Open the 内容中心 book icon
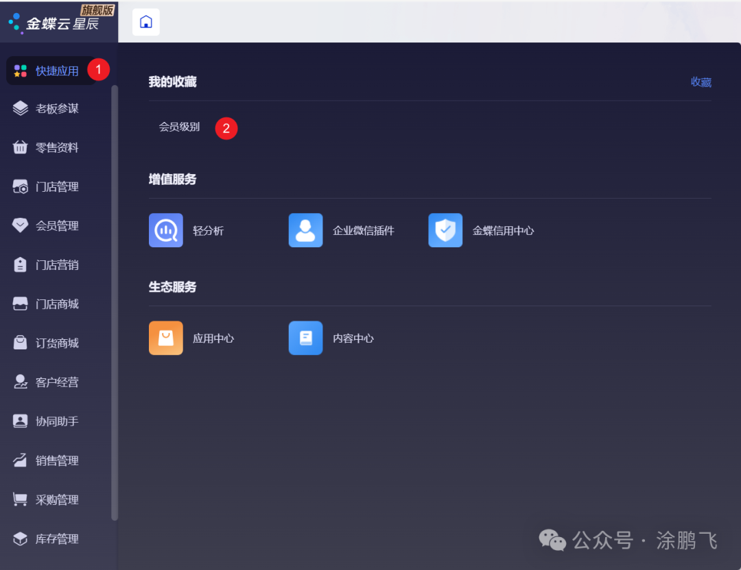The width and height of the screenshot is (741, 570). [305, 338]
